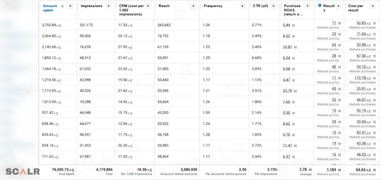Open the Reach column dropdown arrow

point(193,6)
